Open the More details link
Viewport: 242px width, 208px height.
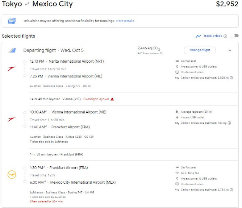coord(125,21)
